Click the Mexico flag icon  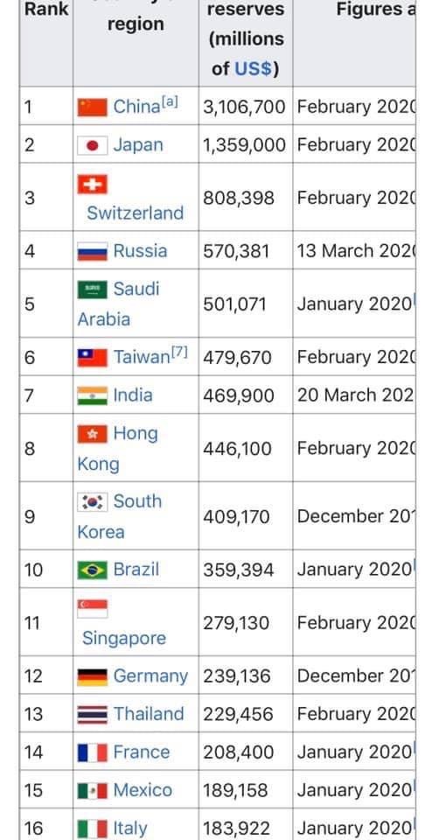click(x=93, y=791)
